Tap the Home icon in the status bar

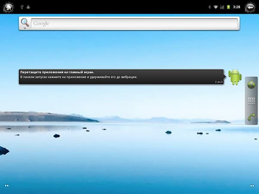(x=8, y=7)
